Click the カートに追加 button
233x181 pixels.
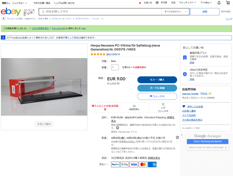click(157, 88)
